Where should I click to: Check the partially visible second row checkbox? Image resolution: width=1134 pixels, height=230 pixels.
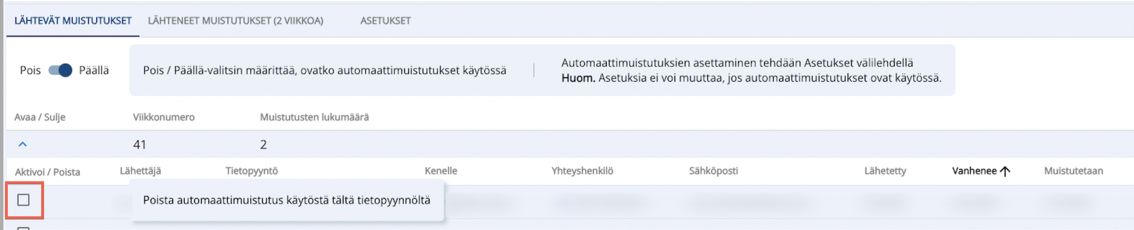pyautogui.click(x=24, y=228)
